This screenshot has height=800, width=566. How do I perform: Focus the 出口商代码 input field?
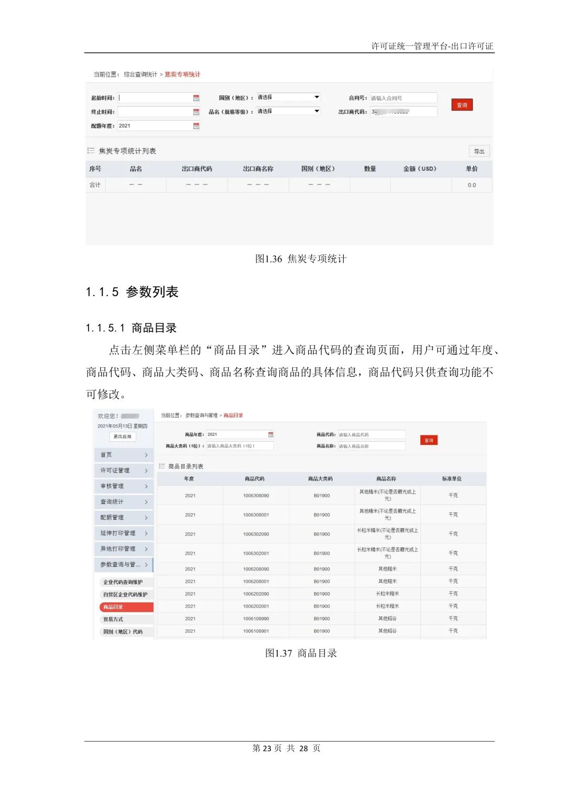404,112
